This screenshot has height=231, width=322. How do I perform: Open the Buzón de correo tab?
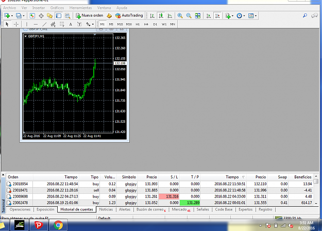151,209
